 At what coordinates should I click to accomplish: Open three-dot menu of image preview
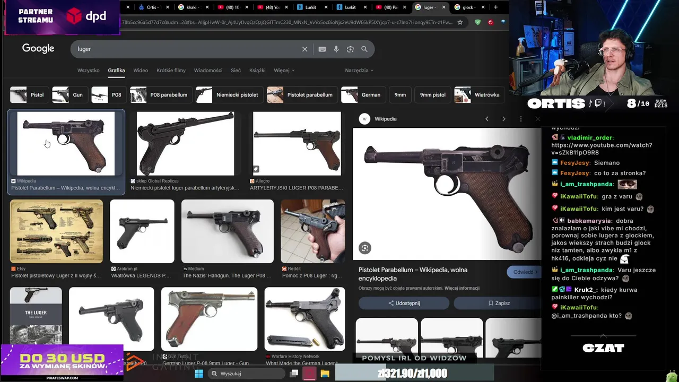521,119
